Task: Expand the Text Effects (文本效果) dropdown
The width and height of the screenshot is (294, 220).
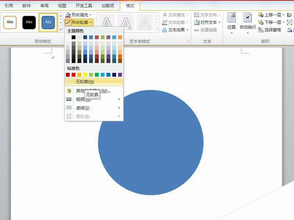Action: (187, 30)
